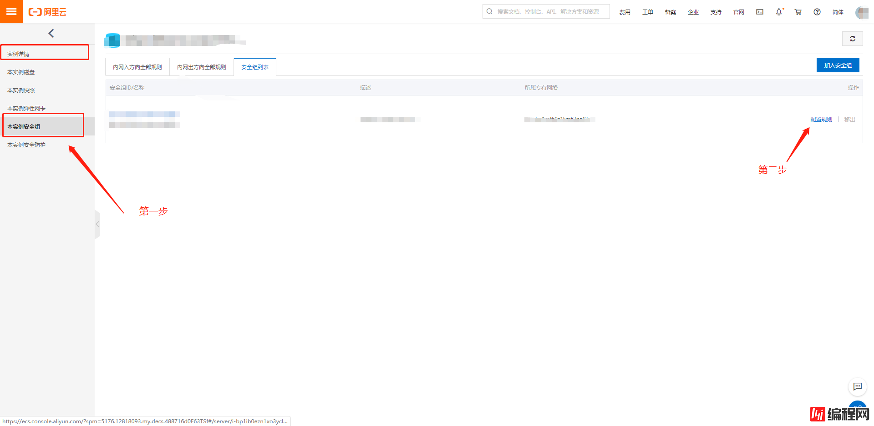Click the ECS instance icon in the header

pos(112,40)
